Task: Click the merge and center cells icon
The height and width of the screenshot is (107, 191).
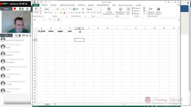Action: [x=83, y=12]
